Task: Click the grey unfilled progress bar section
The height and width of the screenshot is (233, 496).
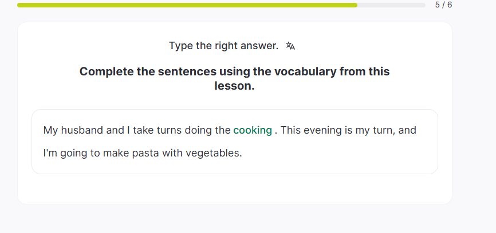Action: pos(391,5)
